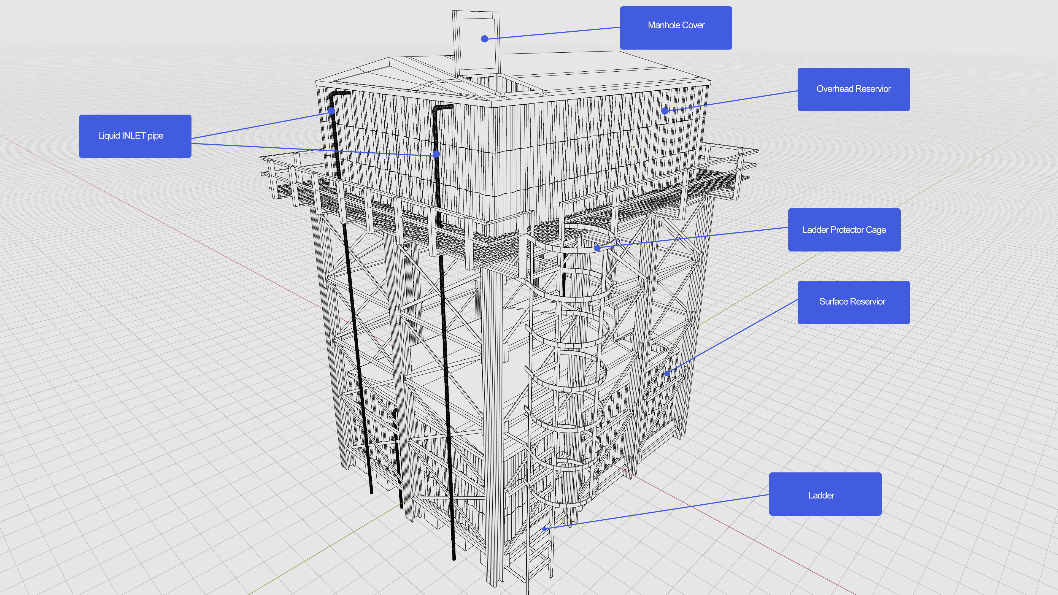Click the Manhole Cover label box
This screenshot has width=1058, height=595.
tap(676, 28)
